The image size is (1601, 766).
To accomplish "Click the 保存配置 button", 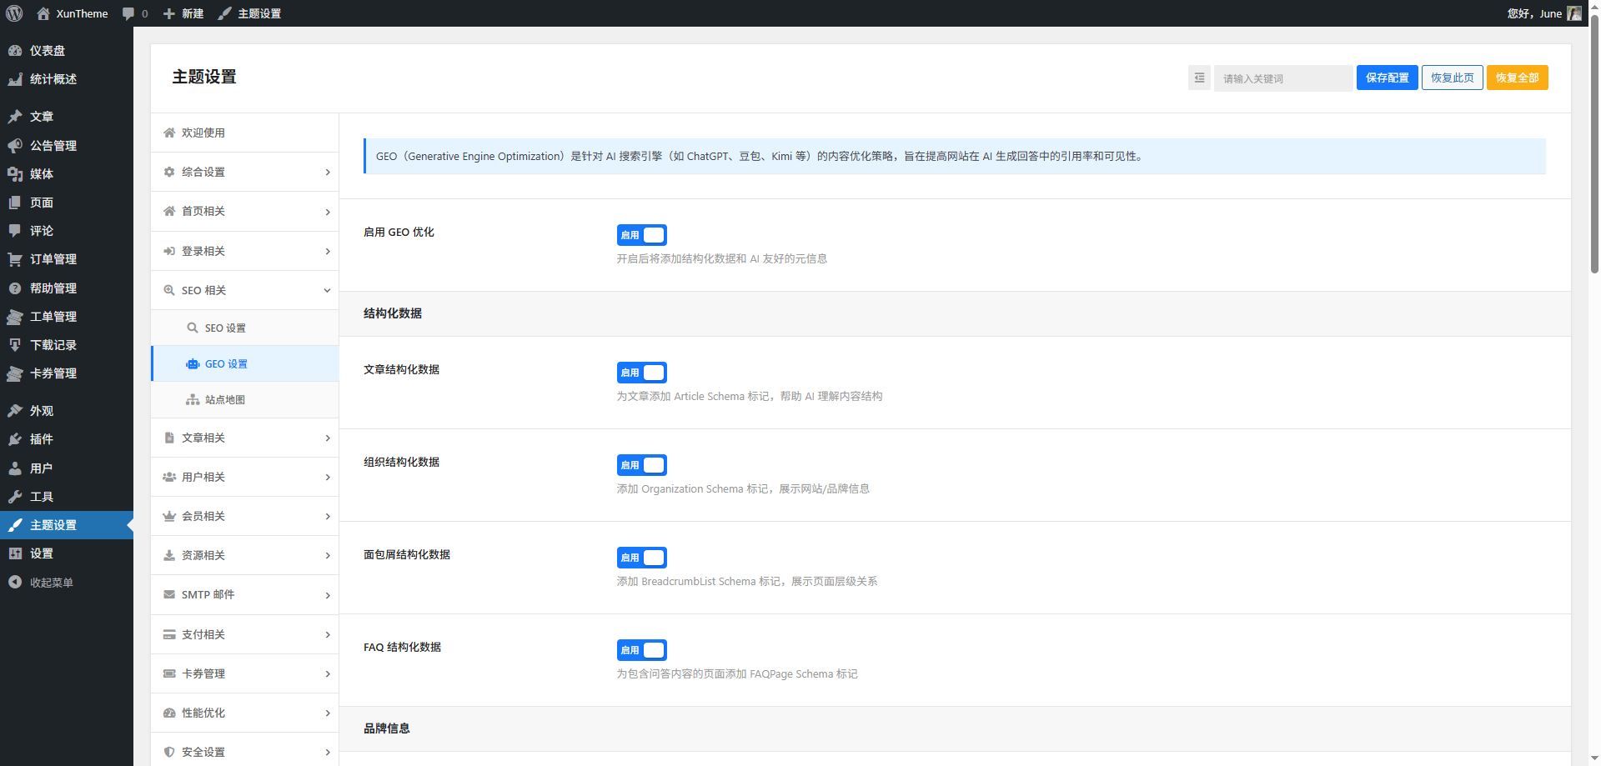I will pyautogui.click(x=1387, y=78).
